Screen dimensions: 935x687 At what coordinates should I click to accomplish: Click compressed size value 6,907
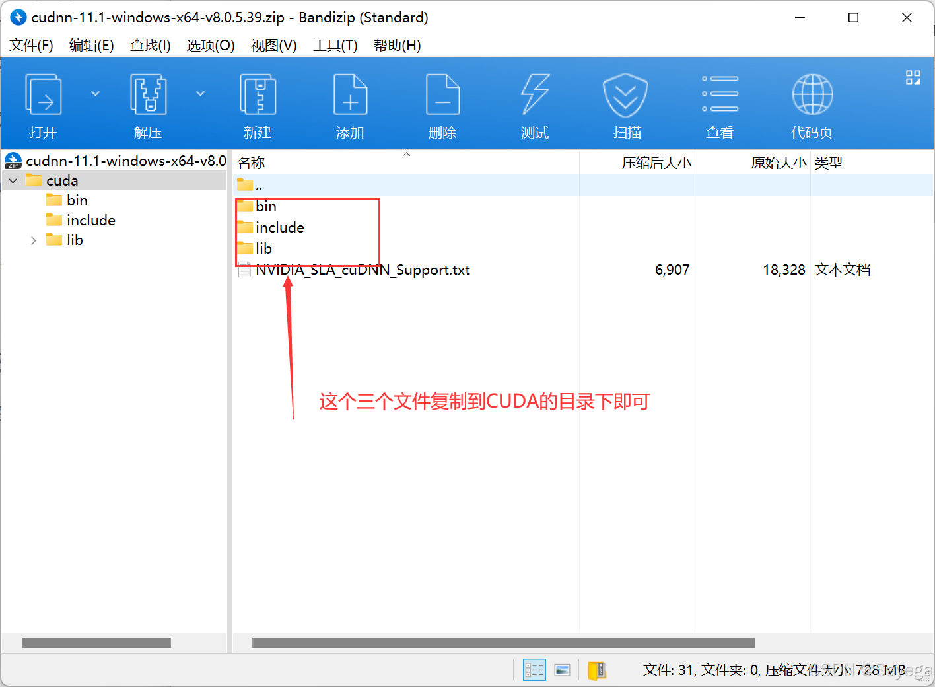tap(672, 270)
